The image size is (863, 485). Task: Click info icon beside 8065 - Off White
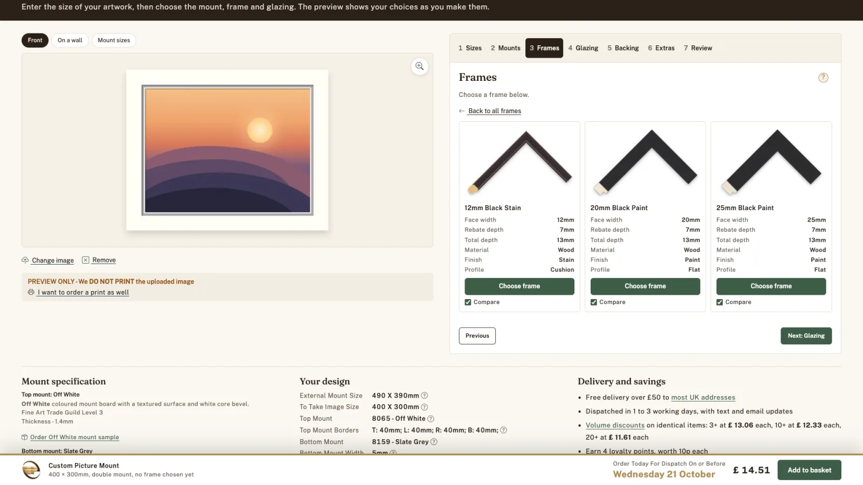click(x=431, y=419)
